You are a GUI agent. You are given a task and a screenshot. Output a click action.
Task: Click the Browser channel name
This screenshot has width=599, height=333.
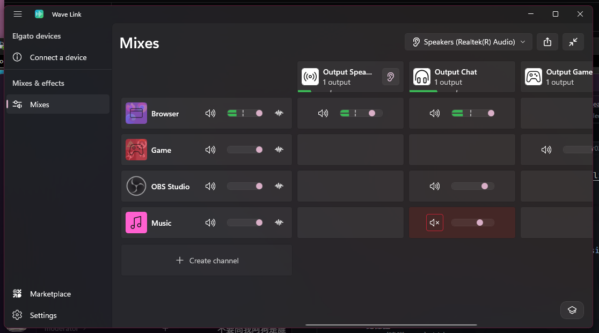[x=165, y=114]
